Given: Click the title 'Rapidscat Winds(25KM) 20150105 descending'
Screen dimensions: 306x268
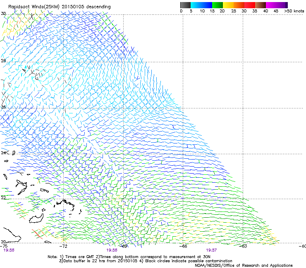Looking at the screenshot, I should pos(60,7).
